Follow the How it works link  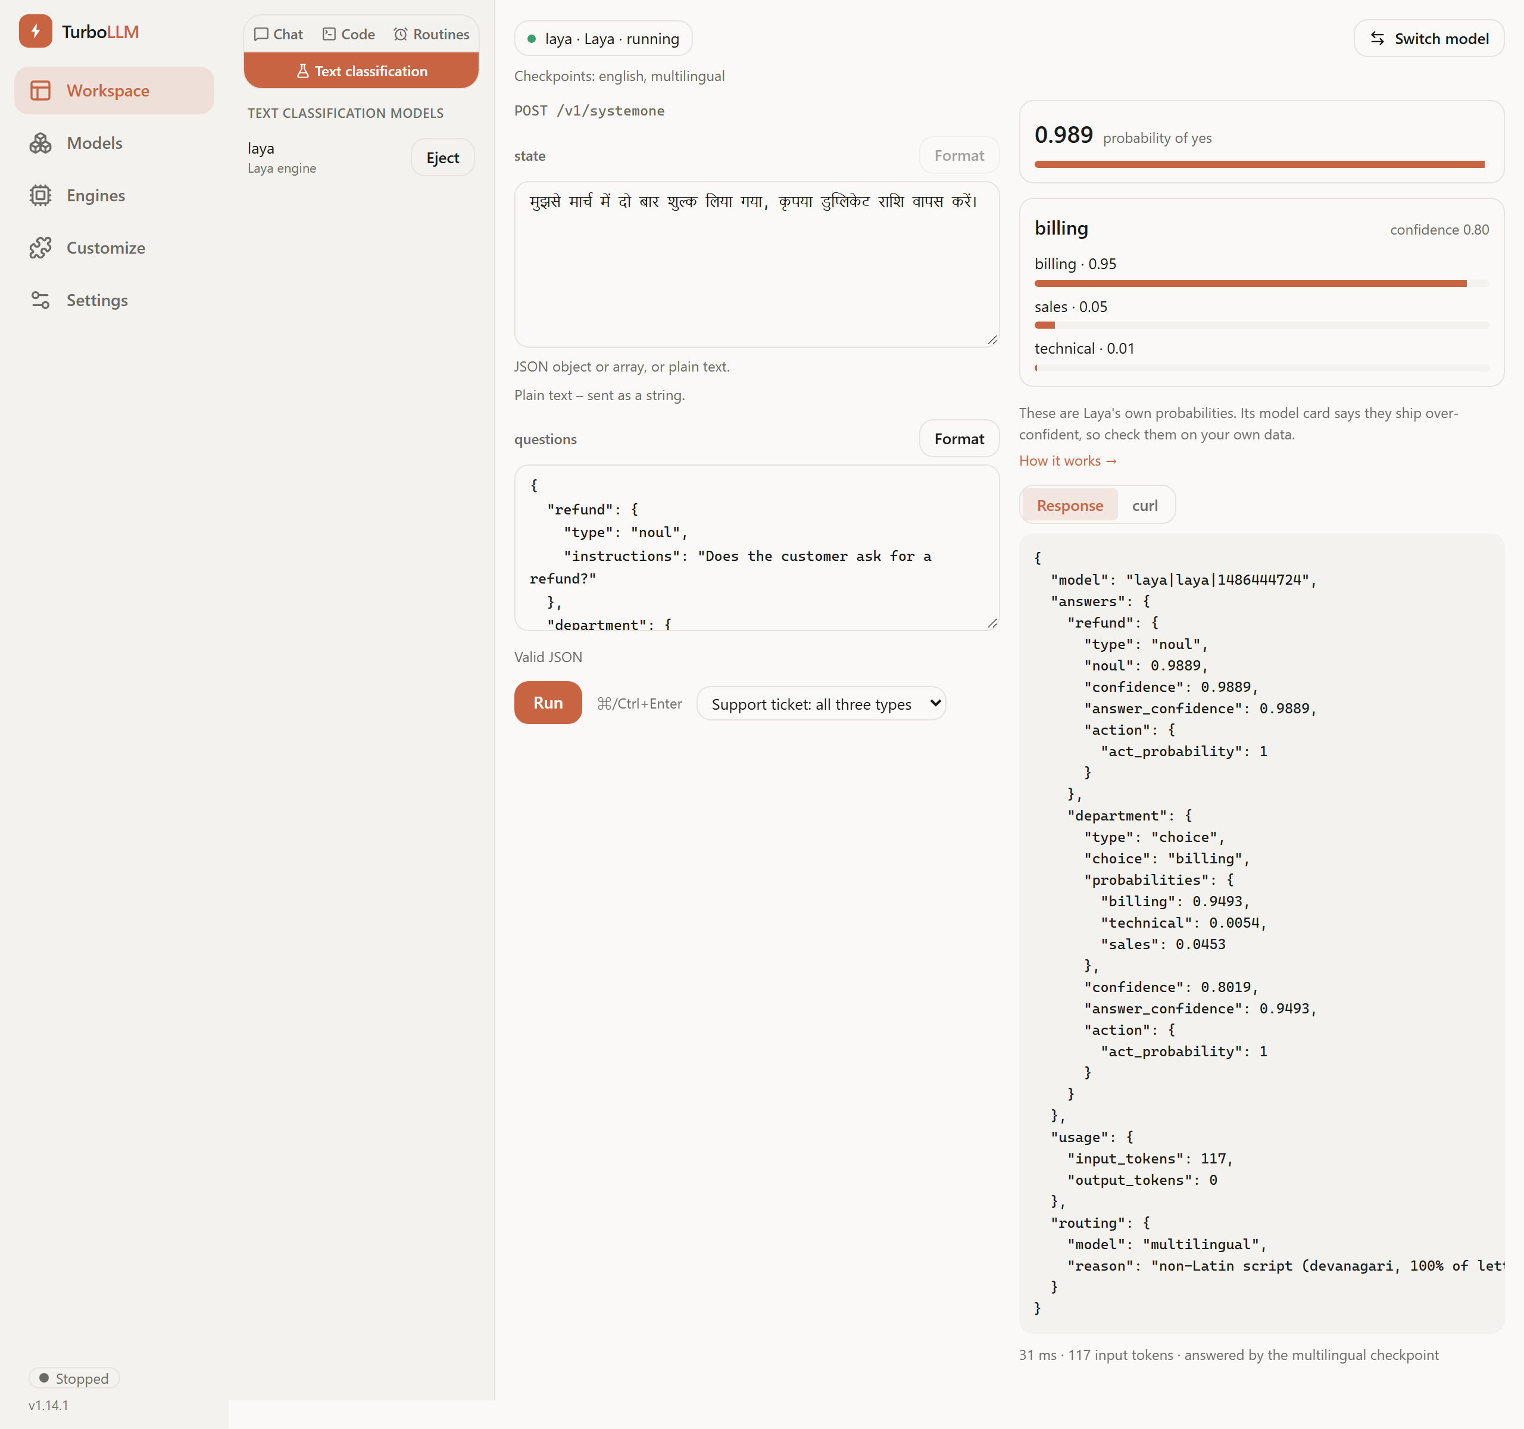1067,461
